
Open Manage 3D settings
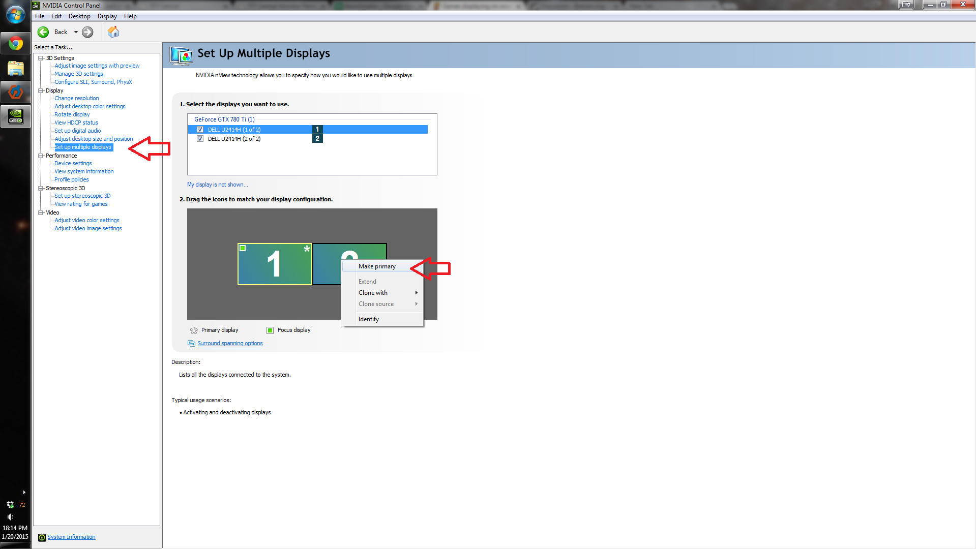pyautogui.click(x=79, y=74)
